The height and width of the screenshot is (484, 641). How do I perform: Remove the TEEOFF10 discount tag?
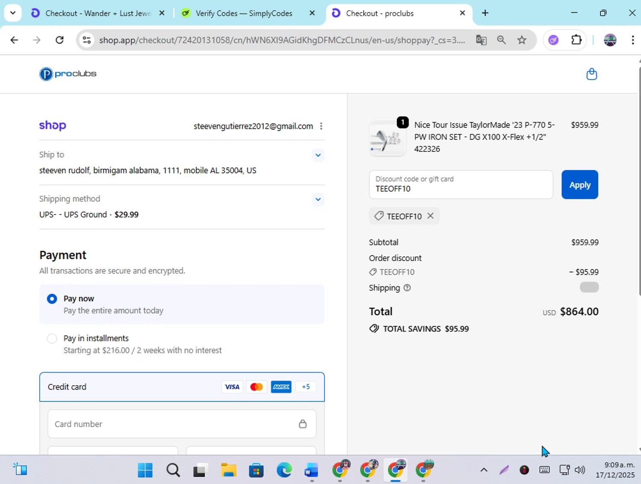(x=430, y=216)
